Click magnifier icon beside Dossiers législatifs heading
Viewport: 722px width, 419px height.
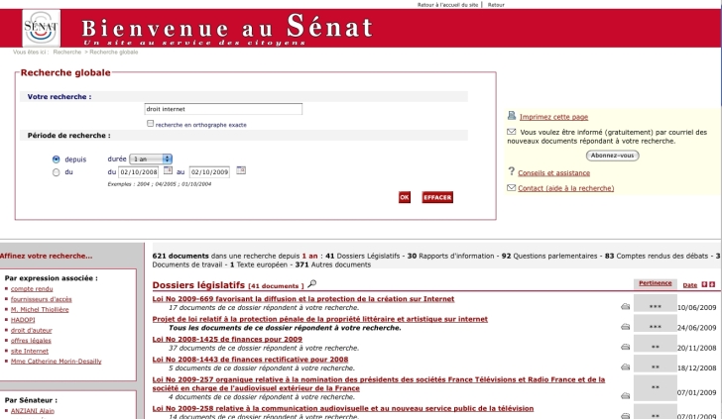[x=311, y=283]
